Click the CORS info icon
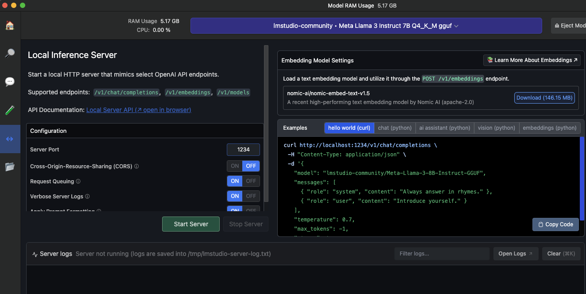The width and height of the screenshot is (586, 294). pyautogui.click(x=136, y=166)
